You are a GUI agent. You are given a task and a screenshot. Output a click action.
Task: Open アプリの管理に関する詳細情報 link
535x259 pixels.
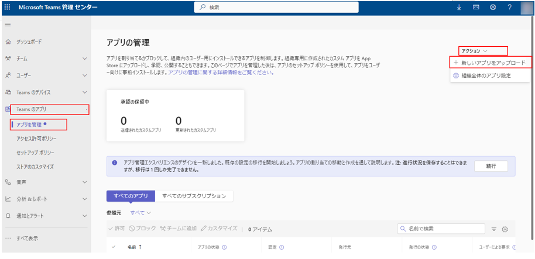pyautogui.click(x=221, y=72)
